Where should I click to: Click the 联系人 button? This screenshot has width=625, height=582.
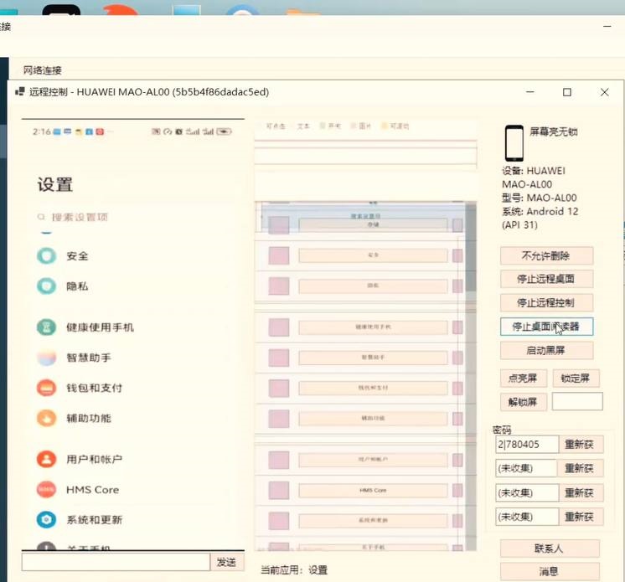[549, 549]
